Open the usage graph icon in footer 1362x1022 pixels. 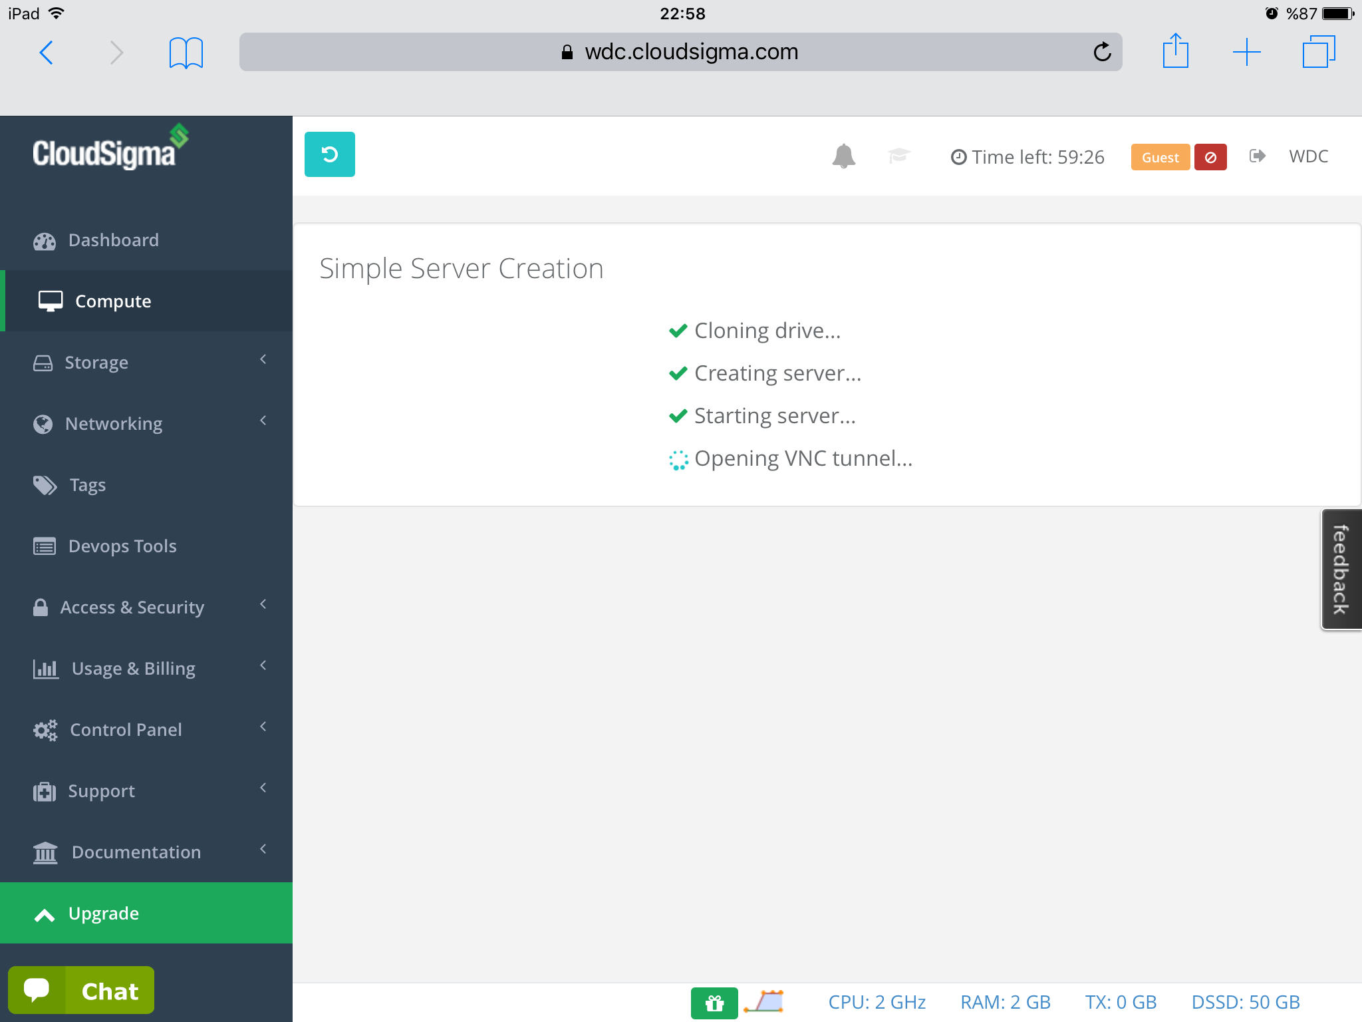point(764,1001)
